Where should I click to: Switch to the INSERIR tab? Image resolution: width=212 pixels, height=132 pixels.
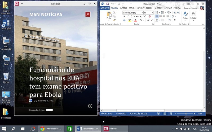(x=123, y=8)
